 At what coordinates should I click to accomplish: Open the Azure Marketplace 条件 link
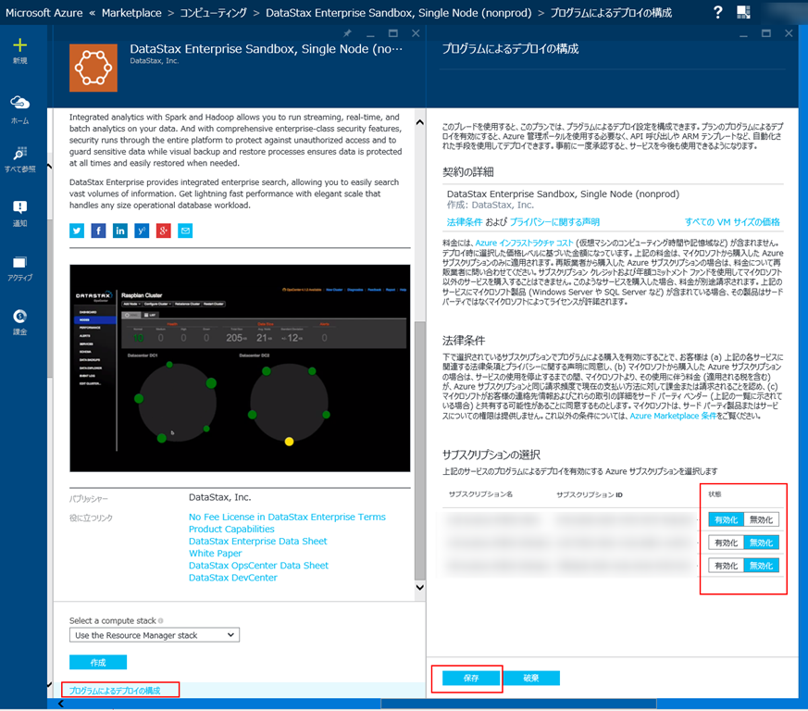click(673, 416)
